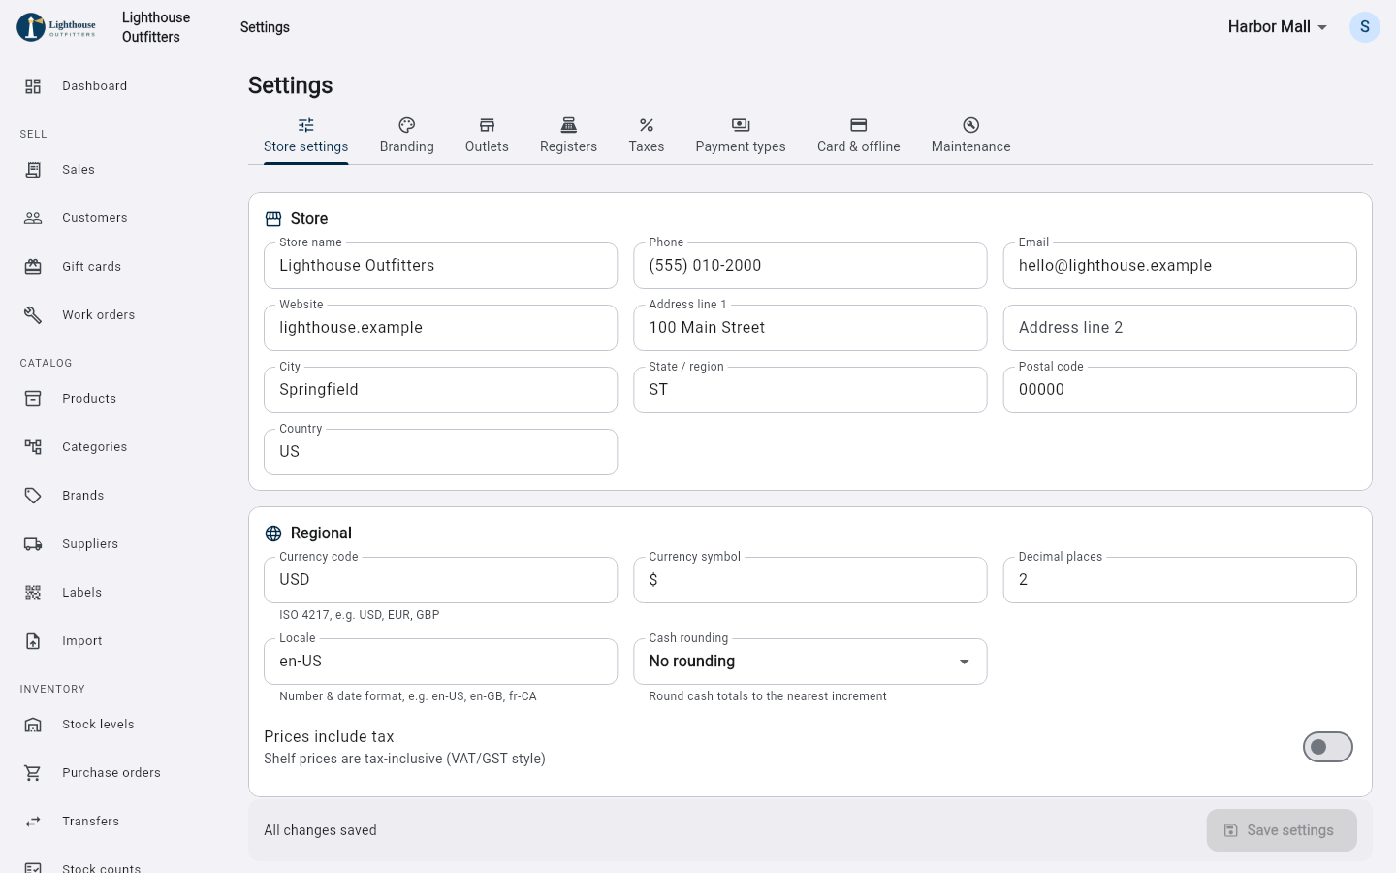Image resolution: width=1396 pixels, height=873 pixels.
Task: Click the Email input field
Action: coord(1180,266)
